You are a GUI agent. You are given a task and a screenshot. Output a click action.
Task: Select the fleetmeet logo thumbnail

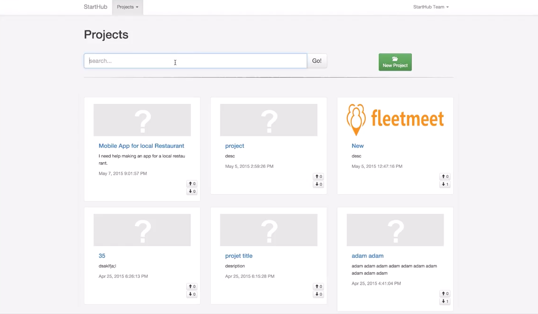395,120
